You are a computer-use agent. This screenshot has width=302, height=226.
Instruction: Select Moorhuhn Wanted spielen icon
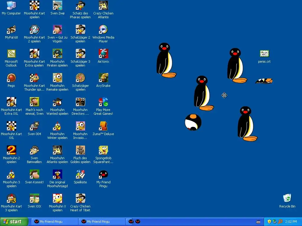coord(58,102)
